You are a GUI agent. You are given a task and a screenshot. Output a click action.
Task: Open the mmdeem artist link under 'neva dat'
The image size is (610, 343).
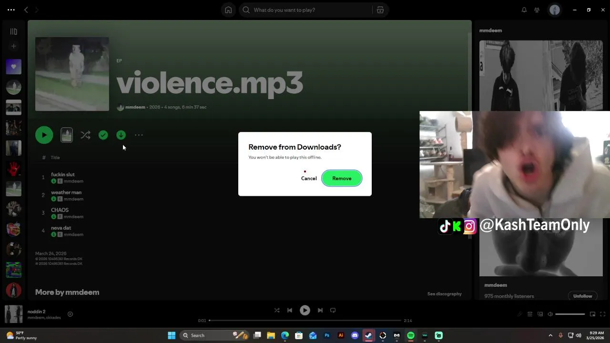coord(73,234)
